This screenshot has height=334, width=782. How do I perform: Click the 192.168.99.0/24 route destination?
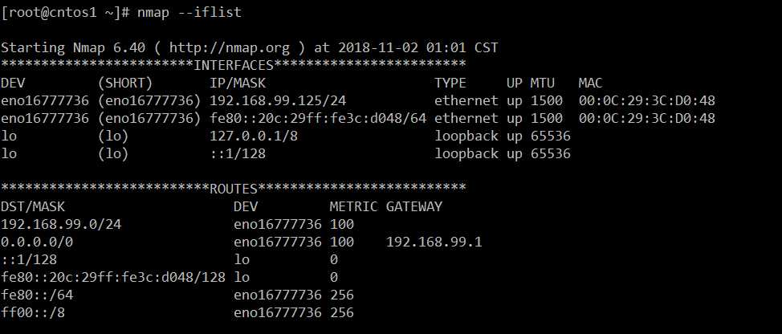pos(61,224)
